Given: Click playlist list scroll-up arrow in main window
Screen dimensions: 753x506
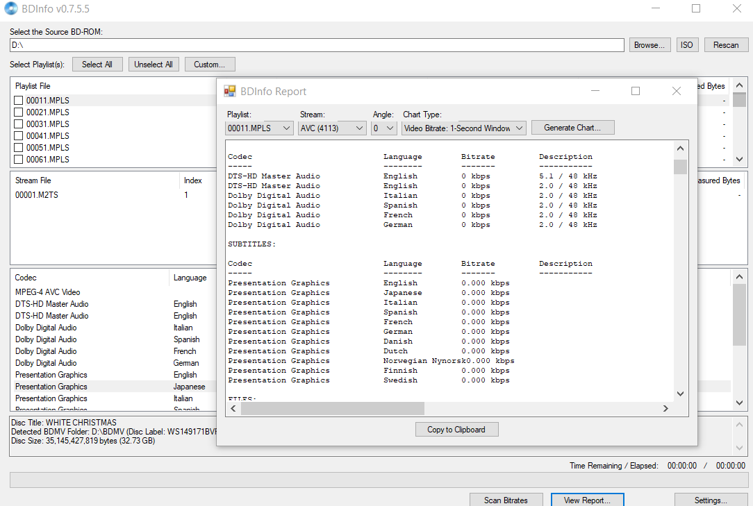Looking at the screenshot, I should pos(740,85).
